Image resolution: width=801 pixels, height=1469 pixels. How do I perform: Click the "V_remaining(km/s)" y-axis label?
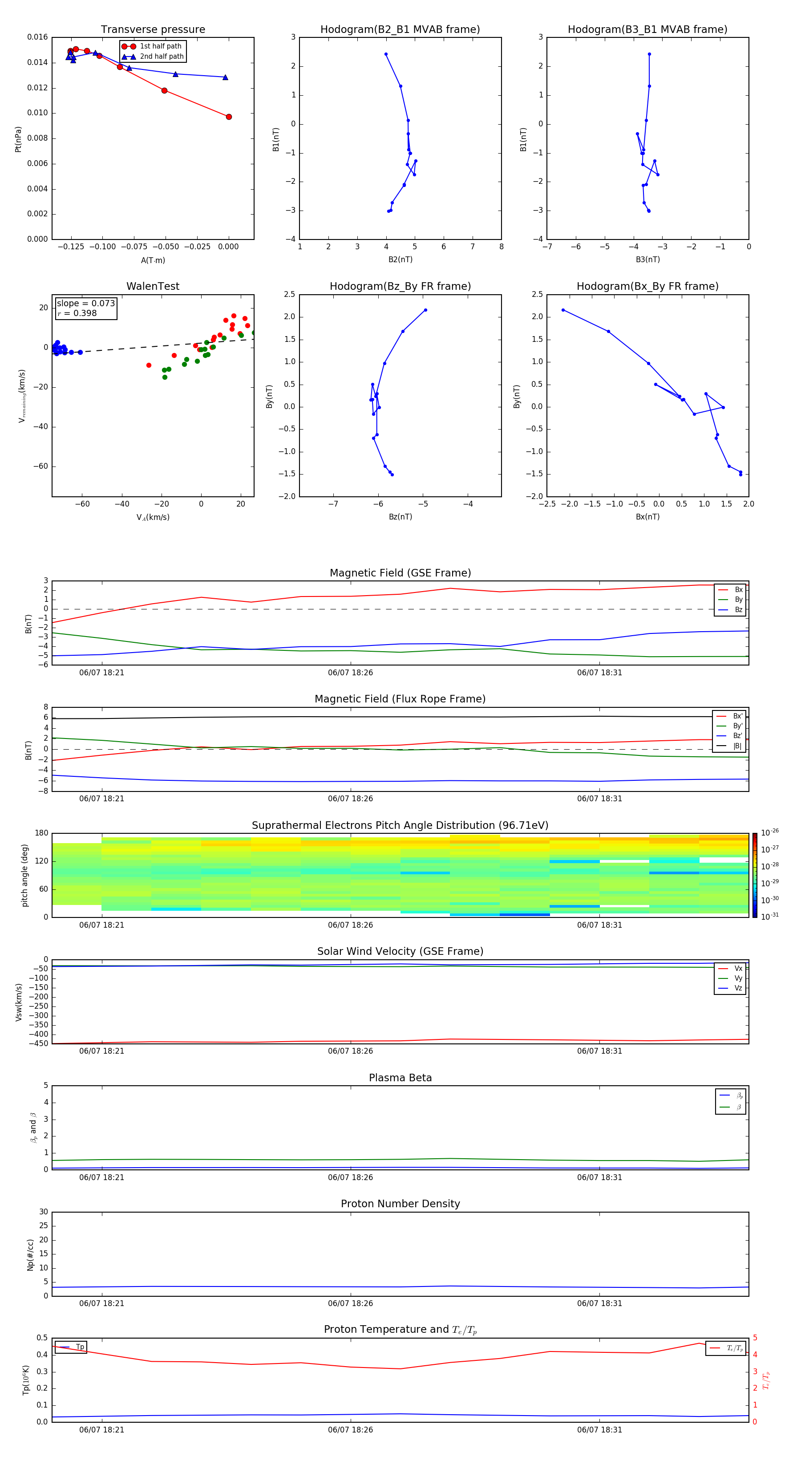coord(22,396)
